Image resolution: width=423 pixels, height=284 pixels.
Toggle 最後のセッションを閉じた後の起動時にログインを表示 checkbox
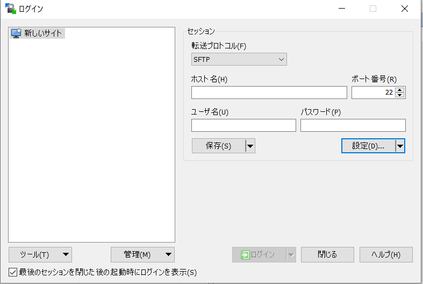[13, 272]
